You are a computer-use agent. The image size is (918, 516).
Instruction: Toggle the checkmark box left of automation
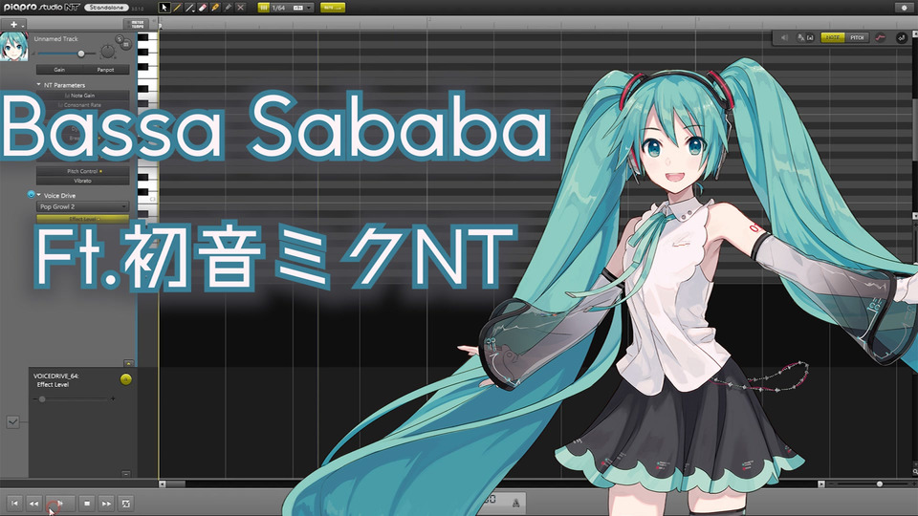point(12,421)
